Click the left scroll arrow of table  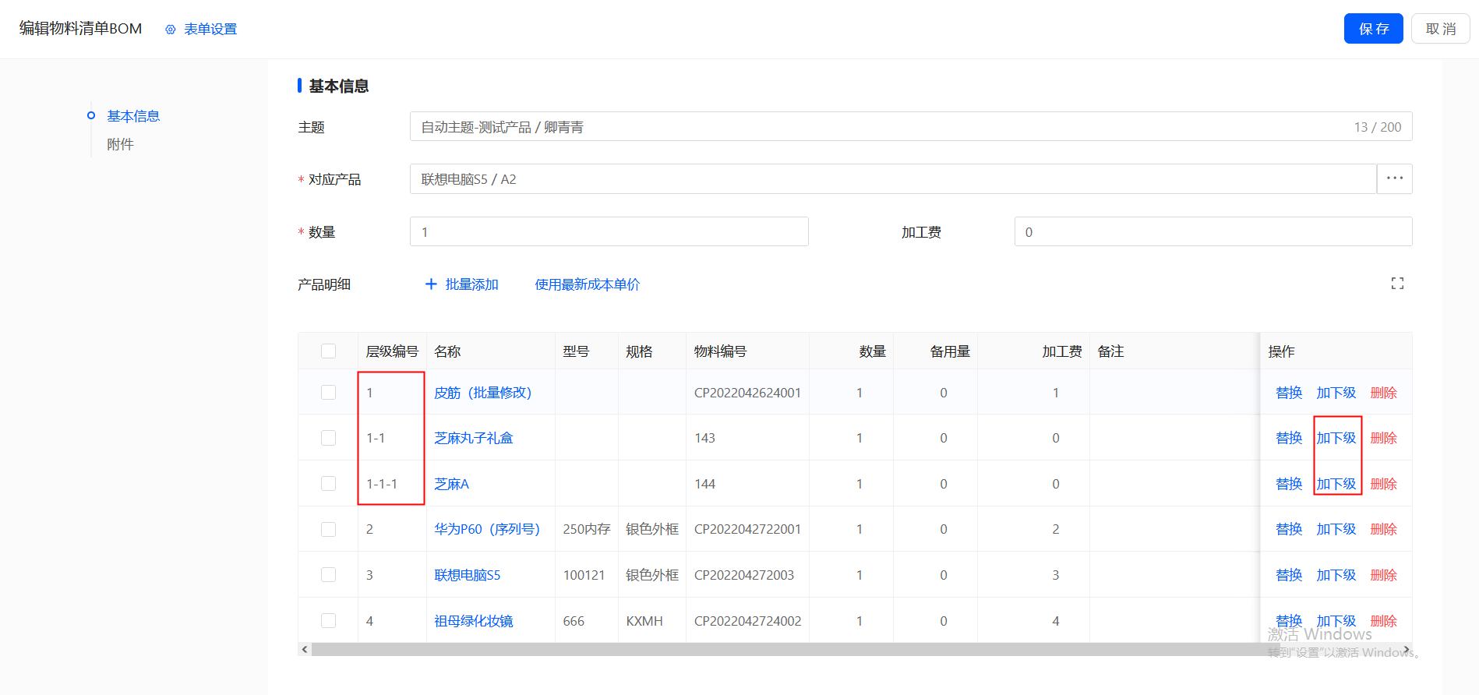click(305, 649)
